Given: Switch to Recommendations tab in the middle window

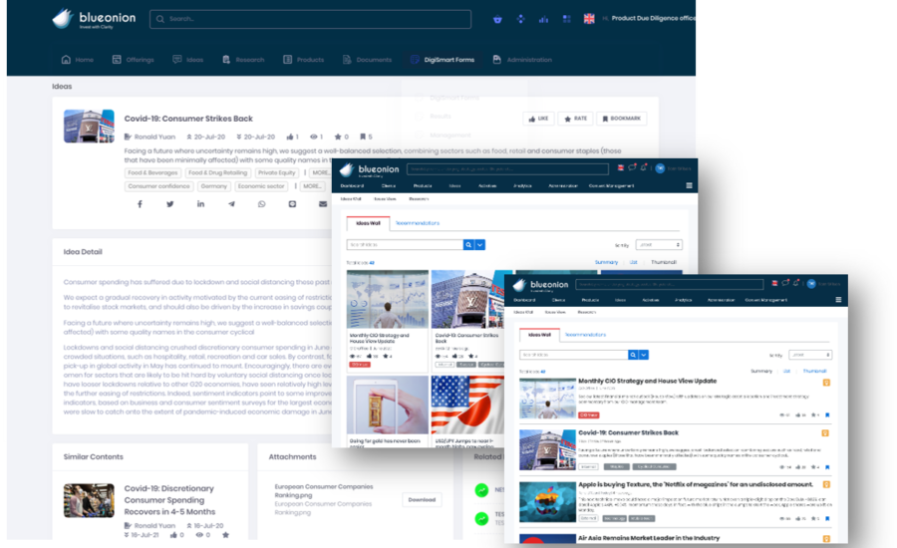Looking at the screenshot, I should pos(418,223).
